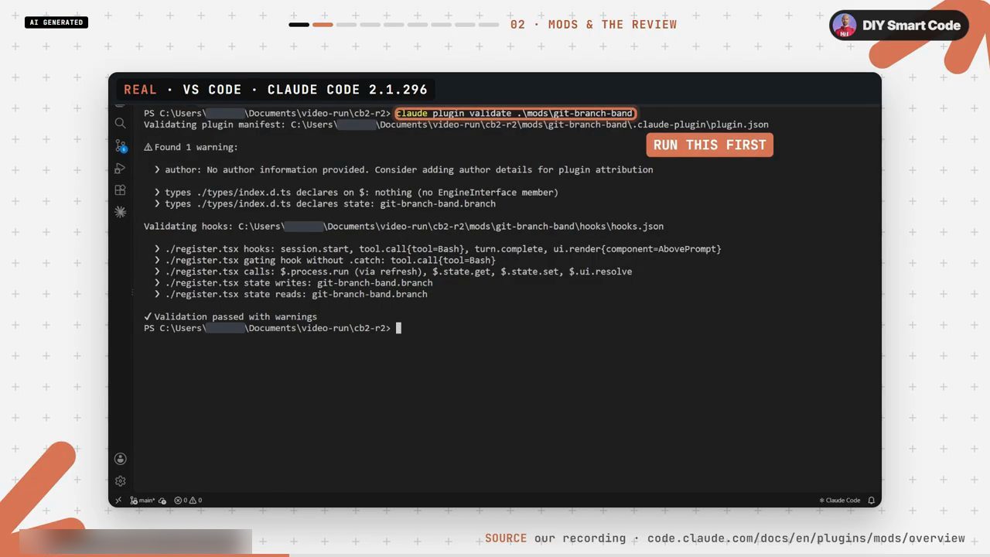Screen dimensions: 990x557
Task: Click the Claude Code status bar item
Action: point(840,501)
